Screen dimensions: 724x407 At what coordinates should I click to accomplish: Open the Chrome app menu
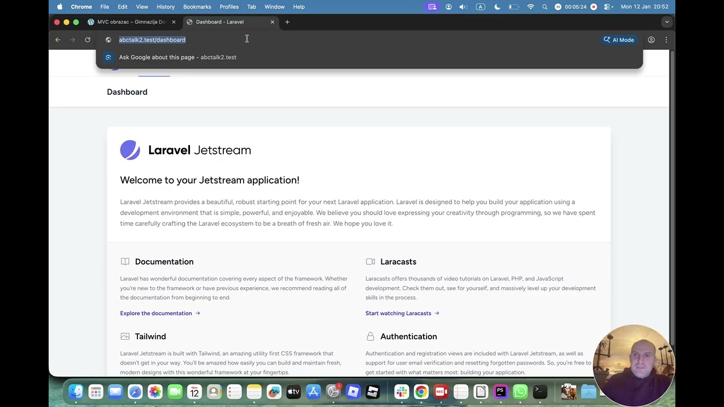click(81, 7)
